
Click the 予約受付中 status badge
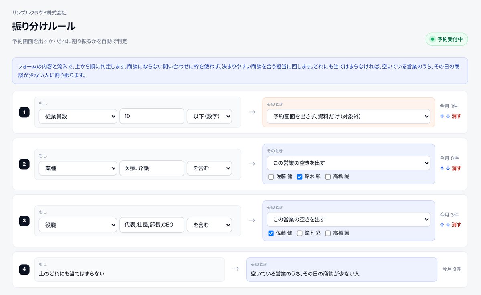coord(447,39)
